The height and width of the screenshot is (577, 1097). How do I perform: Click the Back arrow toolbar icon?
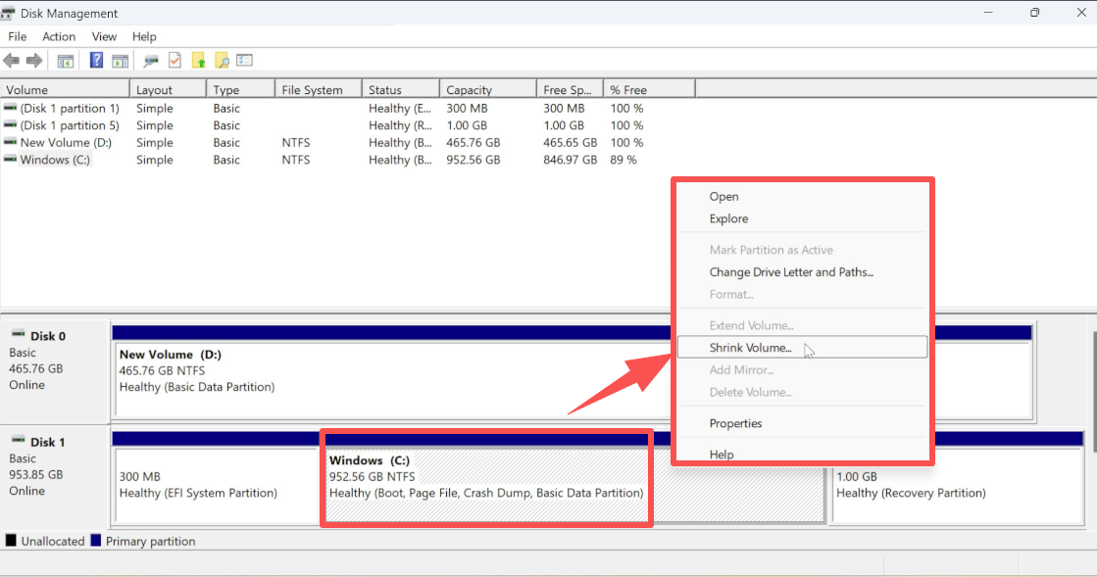coord(12,61)
